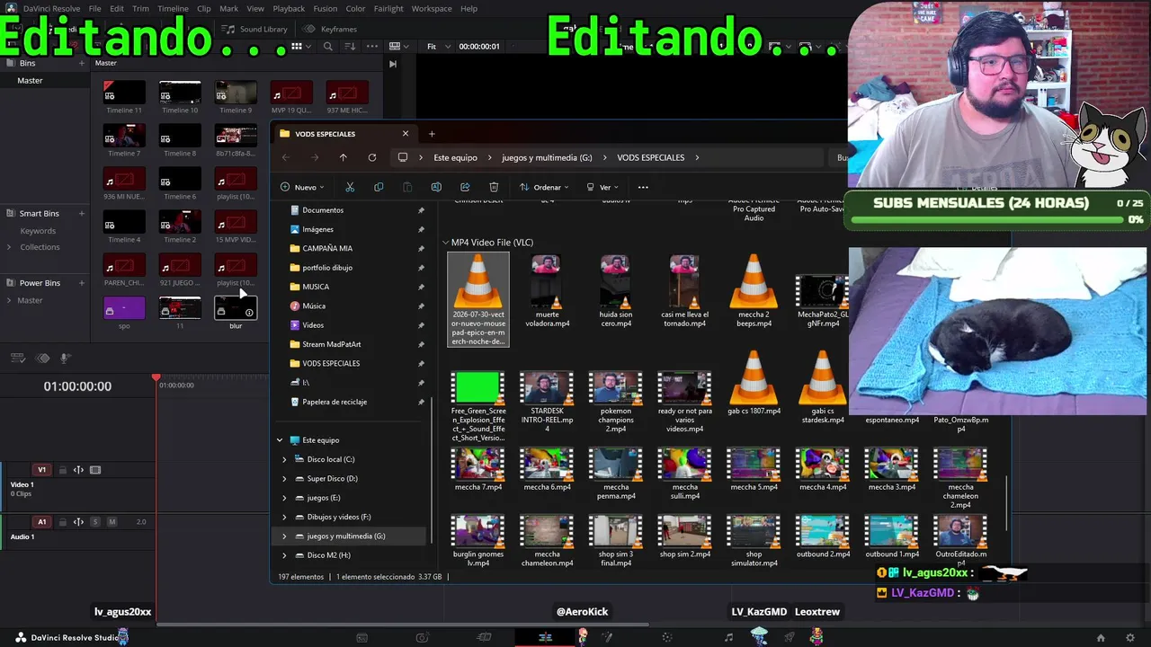1151x647 pixels.
Task: Disable Video 1 track clips
Action: (x=95, y=470)
